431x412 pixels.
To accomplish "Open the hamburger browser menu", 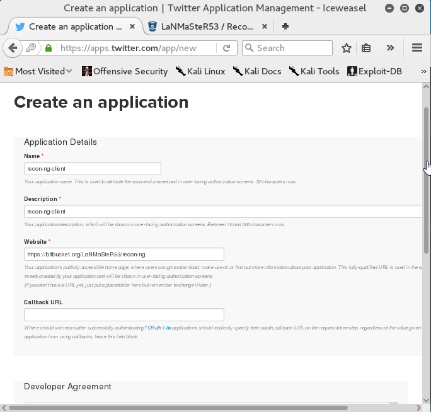I will click(417, 48).
